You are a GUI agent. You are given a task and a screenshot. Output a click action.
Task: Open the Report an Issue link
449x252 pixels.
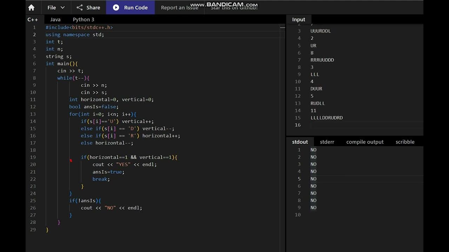tap(180, 7)
